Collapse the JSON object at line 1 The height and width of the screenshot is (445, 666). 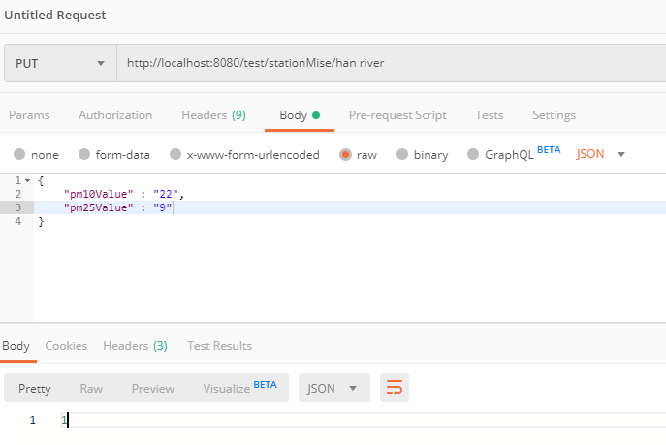tap(27, 181)
